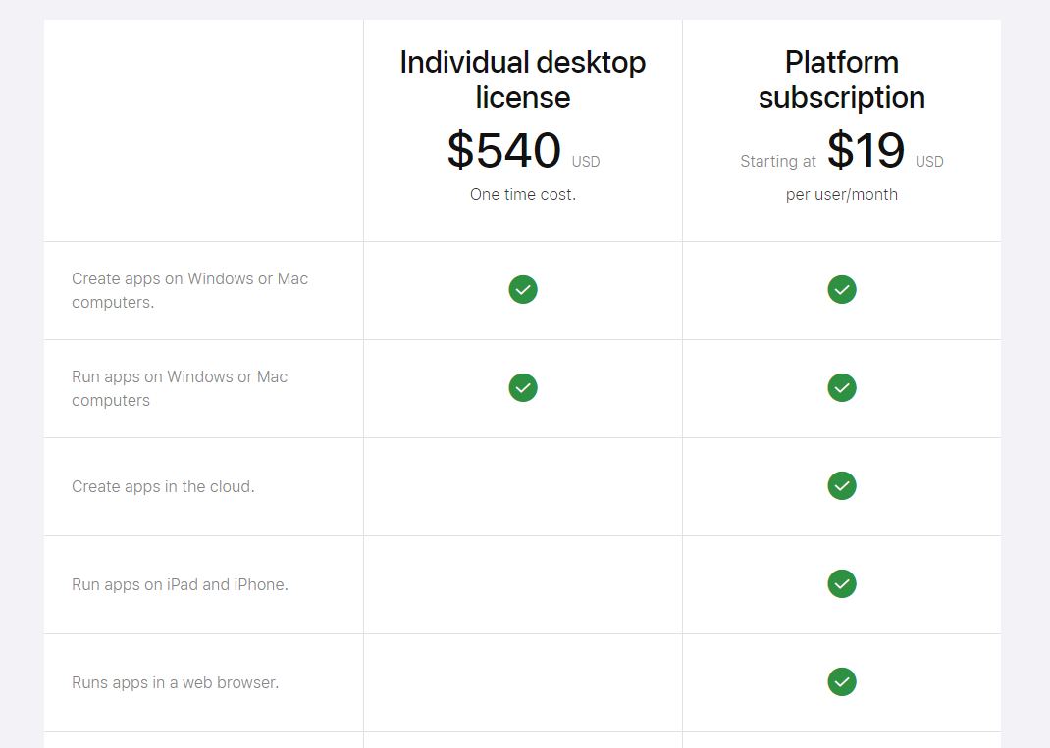
Task: Click checkmark for Run apps on Windows under Individual desktop license
Action: tap(523, 388)
